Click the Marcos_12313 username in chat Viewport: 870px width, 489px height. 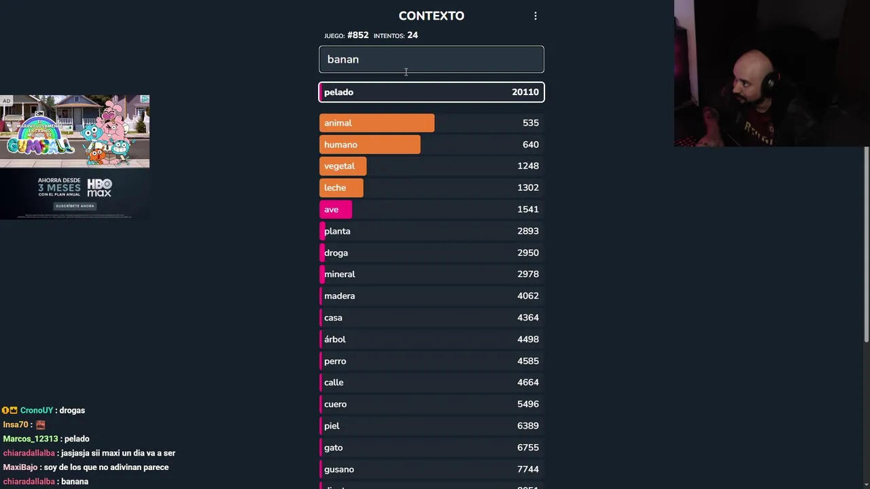(x=31, y=439)
